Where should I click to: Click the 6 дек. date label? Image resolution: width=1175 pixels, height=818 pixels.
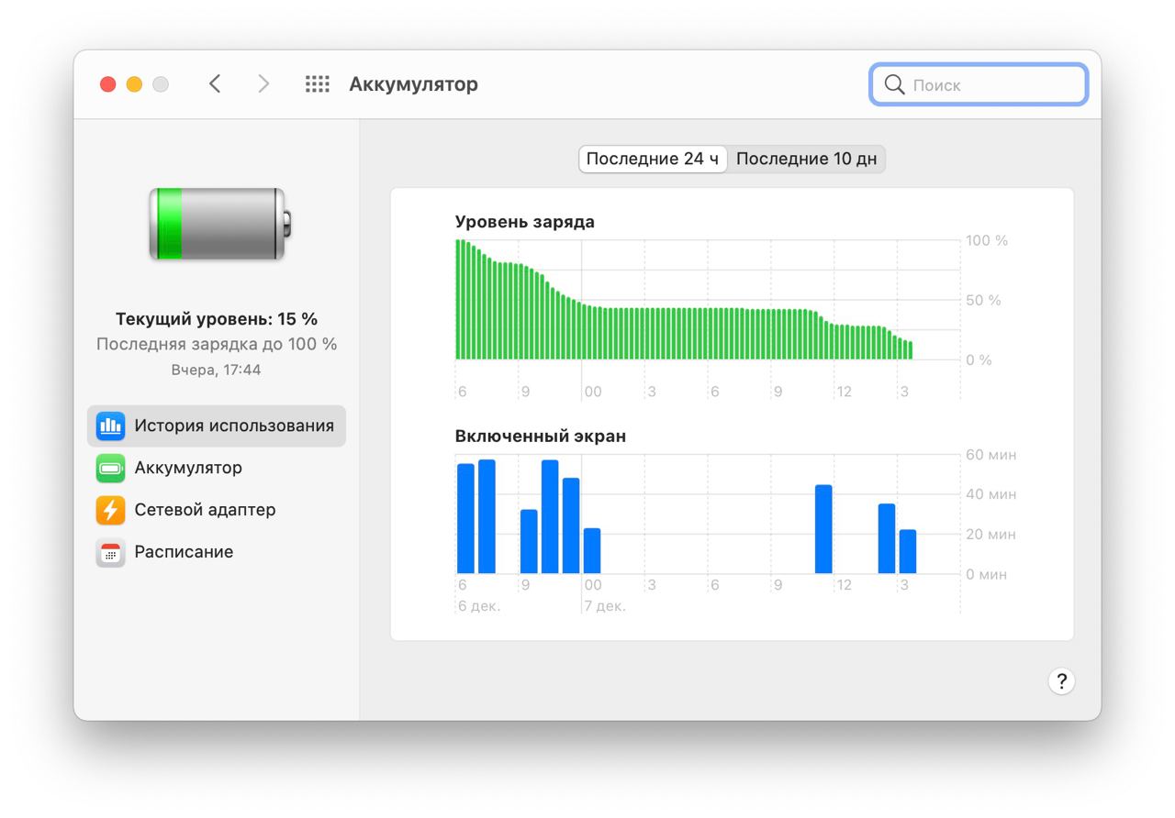[479, 606]
